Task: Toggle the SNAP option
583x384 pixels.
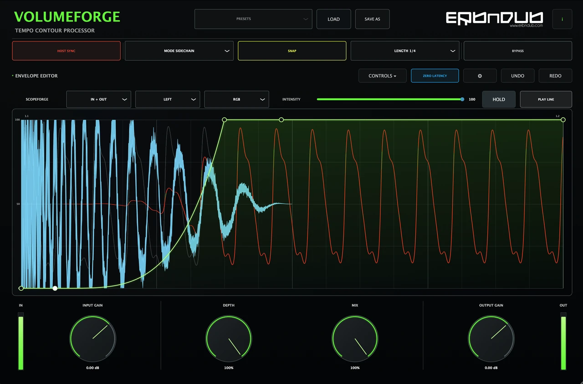Action: point(292,51)
